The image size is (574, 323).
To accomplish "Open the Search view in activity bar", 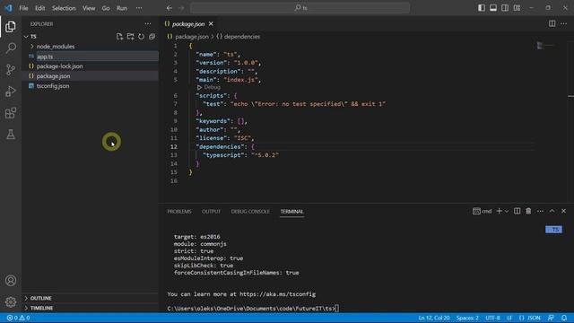I will coord(11,48).
